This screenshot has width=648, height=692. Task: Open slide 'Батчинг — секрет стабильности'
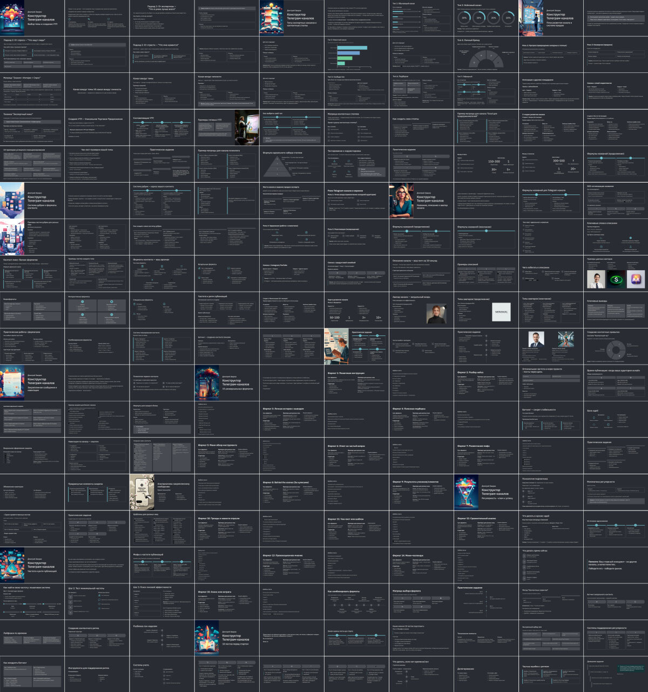coord(551,419)
